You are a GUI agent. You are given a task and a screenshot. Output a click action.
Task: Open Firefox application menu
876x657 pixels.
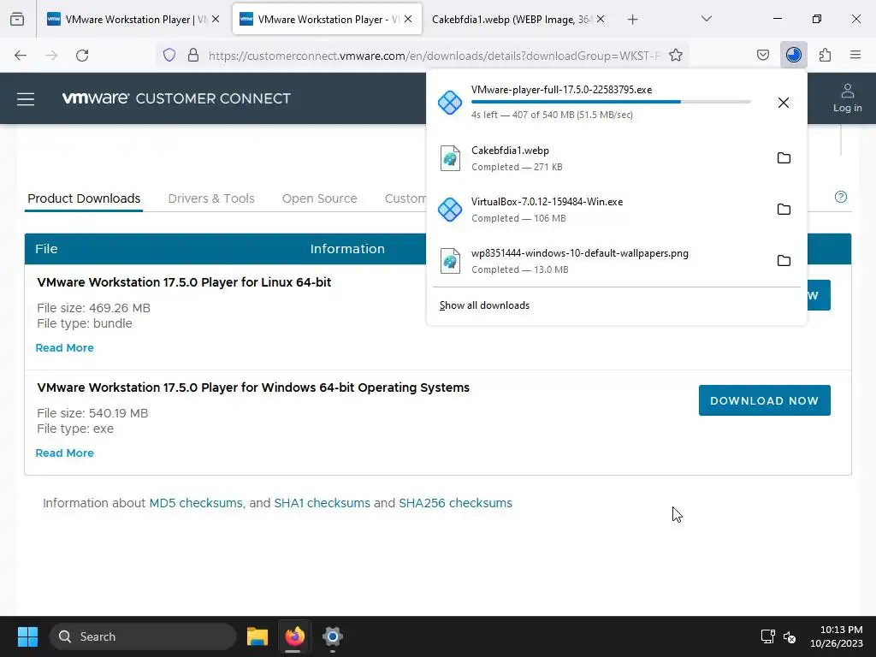(x=855, y=55)
